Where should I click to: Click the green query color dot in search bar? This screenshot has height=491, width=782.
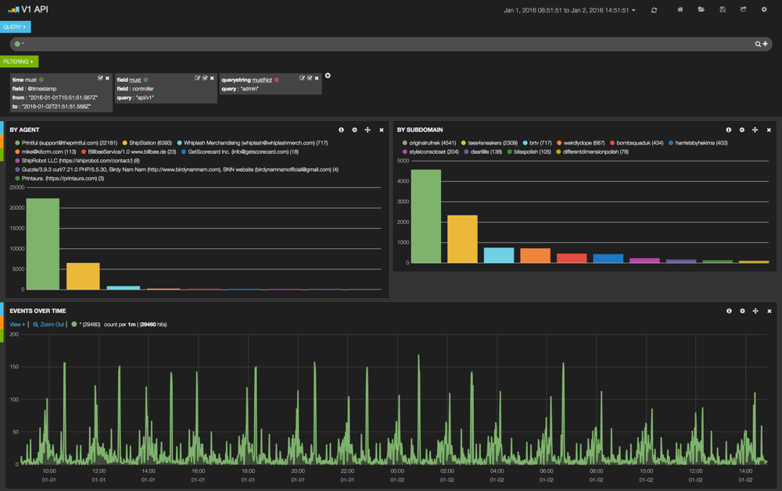point(17,44)
